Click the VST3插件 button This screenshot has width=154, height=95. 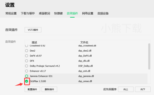point(33,30)
